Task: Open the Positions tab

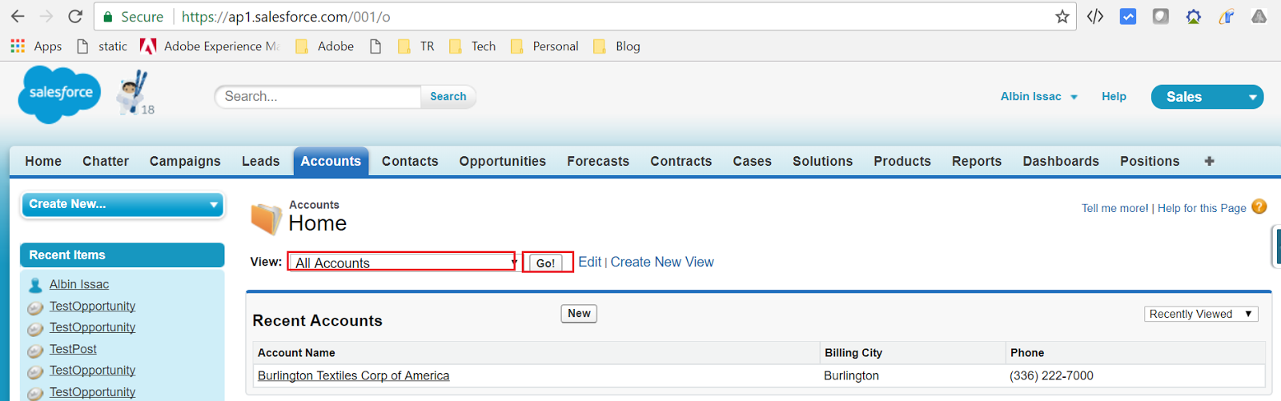Action: point(1150,161)
